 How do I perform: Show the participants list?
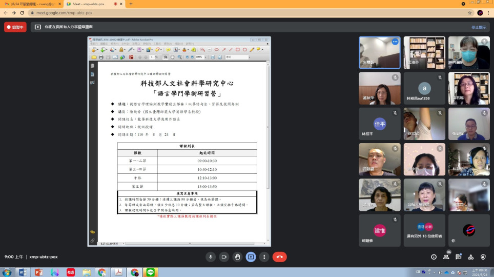pyautogui.click(x=446, y=257)
